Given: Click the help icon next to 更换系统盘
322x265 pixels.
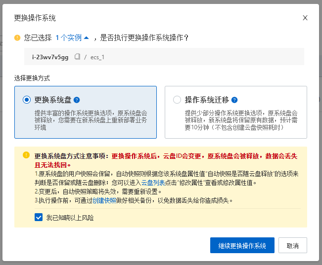Looking at the screenshot, I should pyautogui.click(x=77, y=100).
